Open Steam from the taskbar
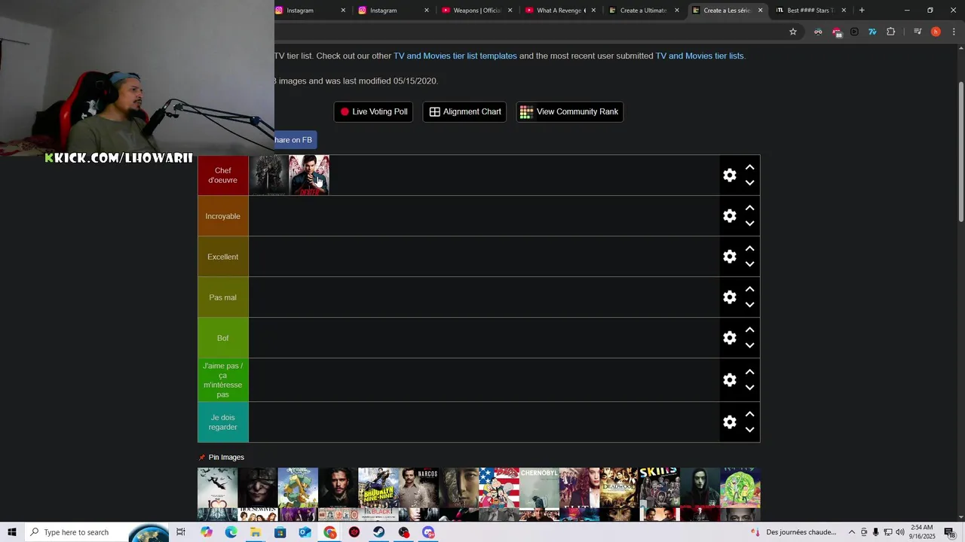Image resolution: width=965 pixels, height=542 pixels. (x=379, y=532)
